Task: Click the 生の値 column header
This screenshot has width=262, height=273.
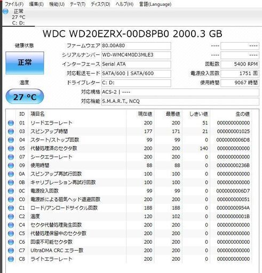Action: [x=243, y=114]
